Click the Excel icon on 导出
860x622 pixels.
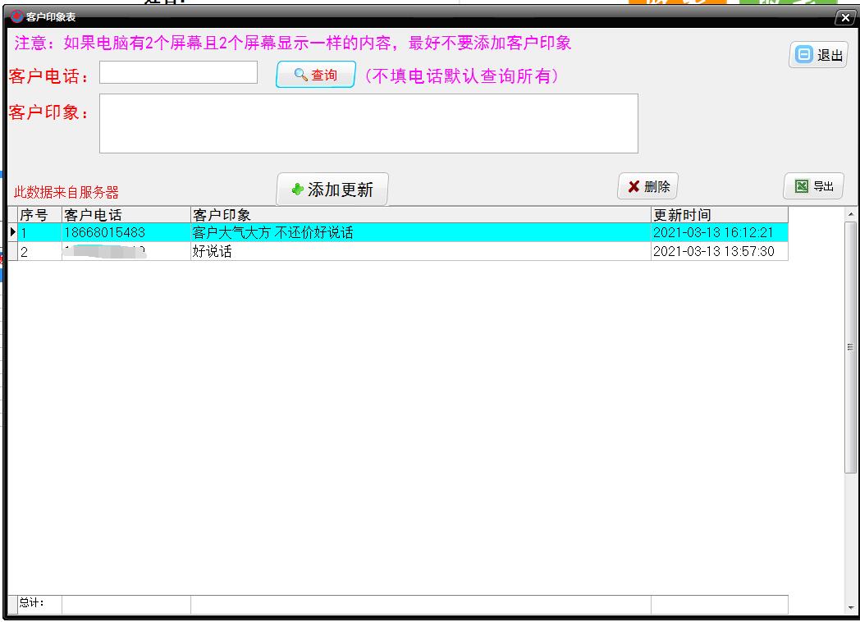(801, 186)
